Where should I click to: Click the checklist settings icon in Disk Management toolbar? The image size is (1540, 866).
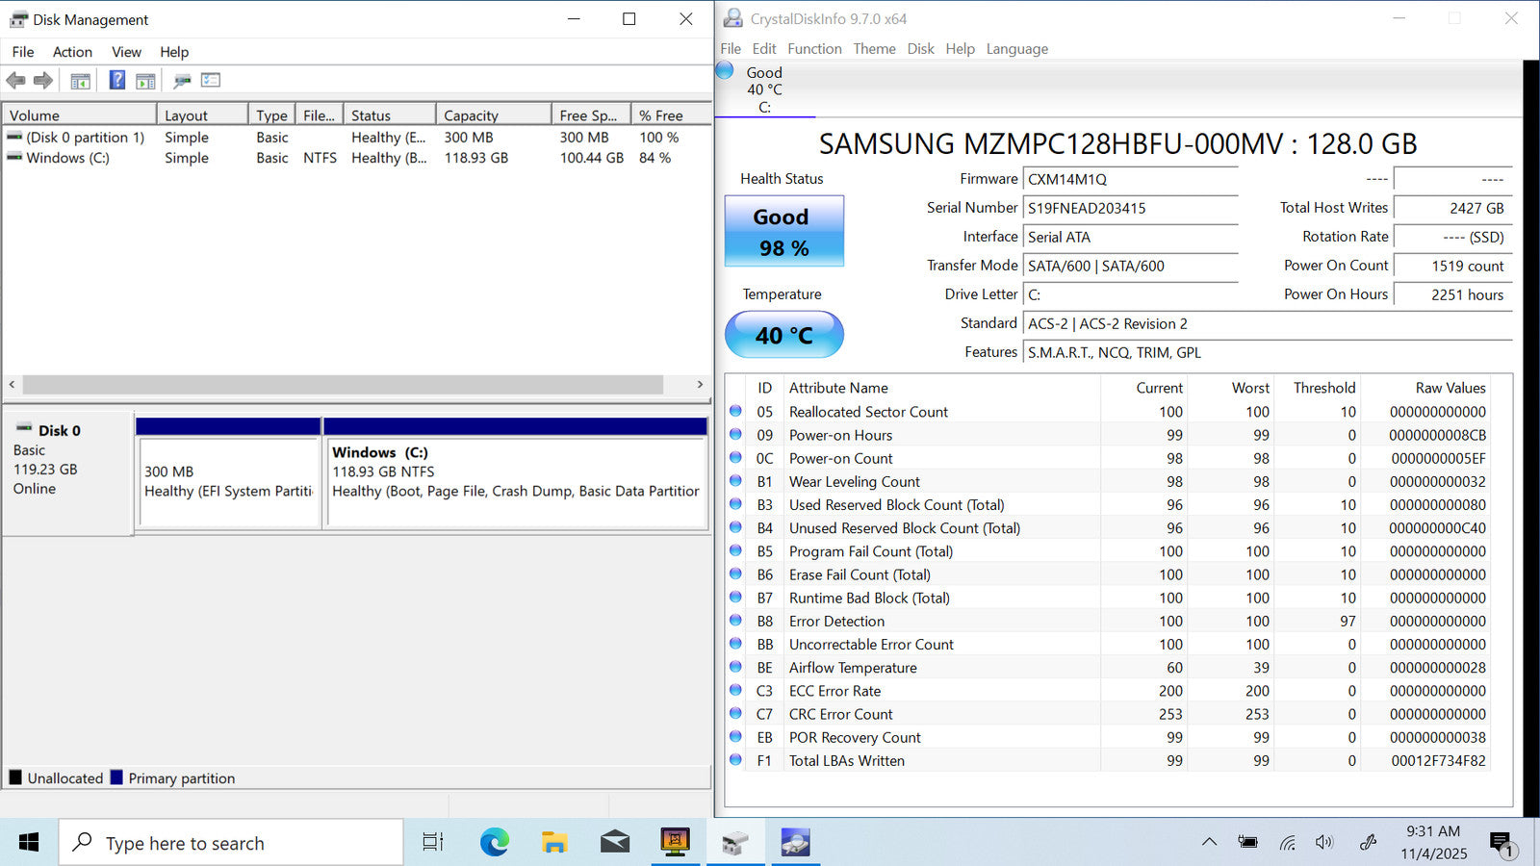point(211,81)
